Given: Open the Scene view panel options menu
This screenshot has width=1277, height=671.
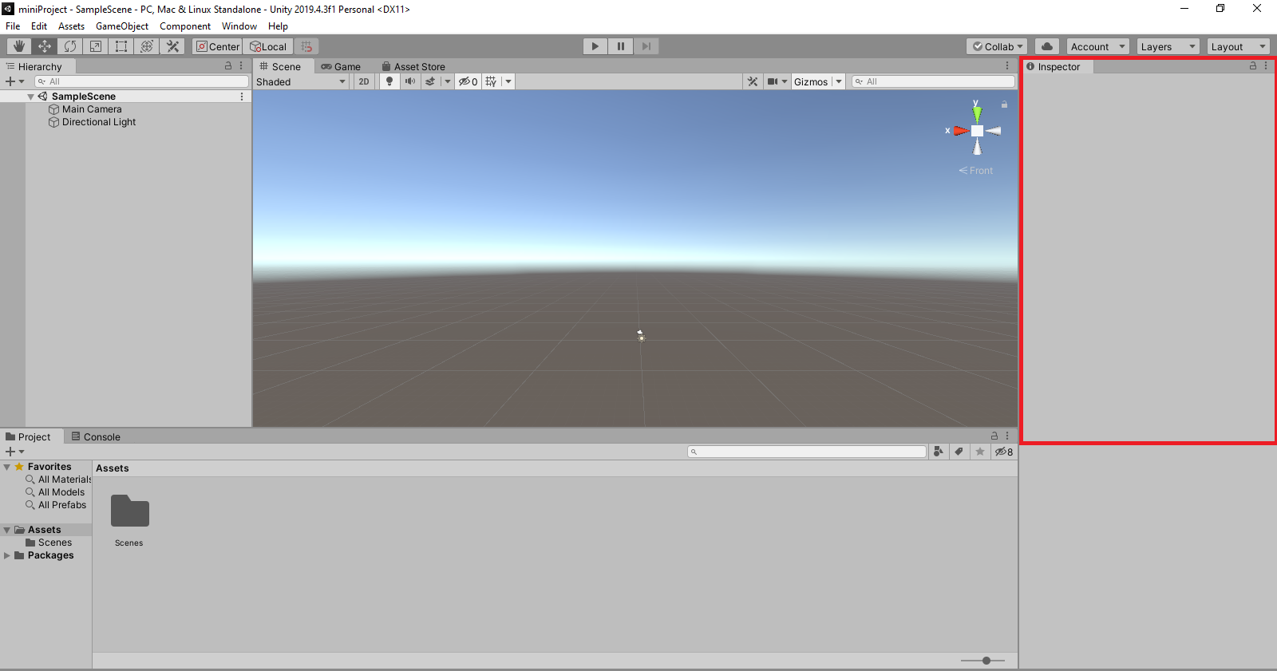Looking at the screenshot, I should coord(1007,66).
